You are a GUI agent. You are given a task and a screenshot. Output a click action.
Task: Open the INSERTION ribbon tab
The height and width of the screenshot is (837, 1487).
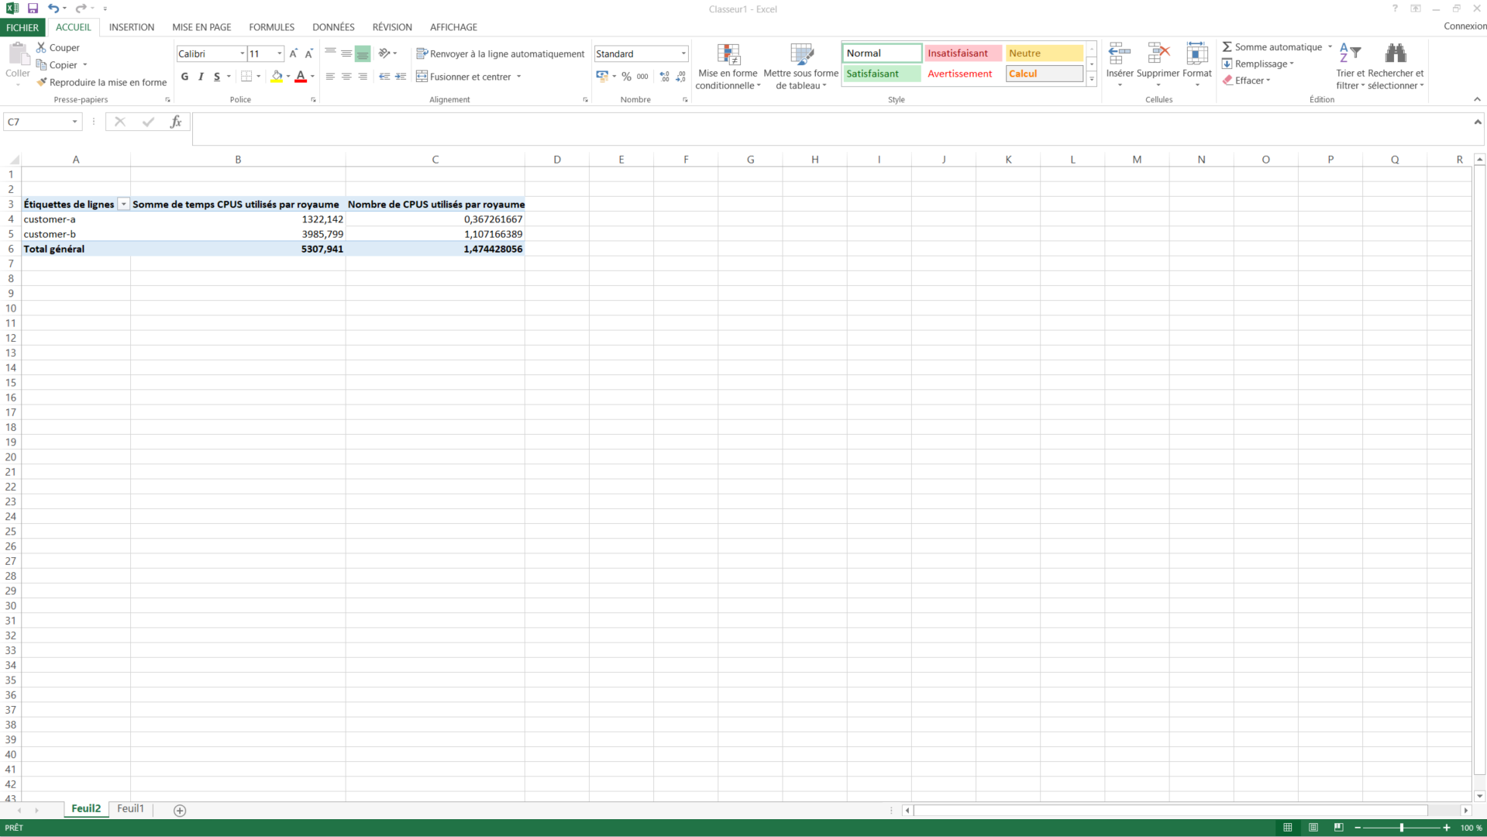coord(131,27)
